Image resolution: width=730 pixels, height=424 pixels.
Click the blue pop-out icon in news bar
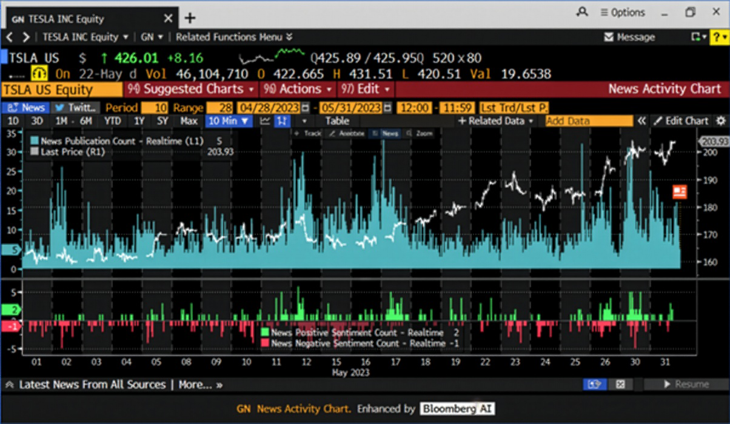click(595, 385)
